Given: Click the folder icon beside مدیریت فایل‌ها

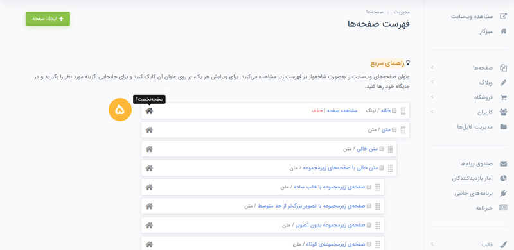Looking at the screenshot, I should pyautogui.click(x=503, y=127).
